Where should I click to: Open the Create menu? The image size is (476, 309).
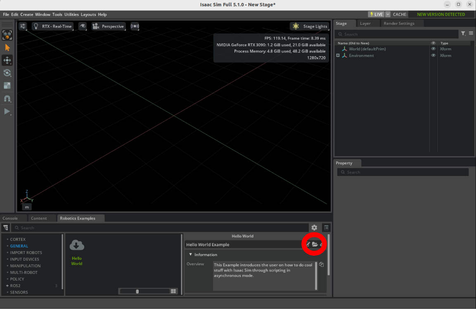click(27, 14)
